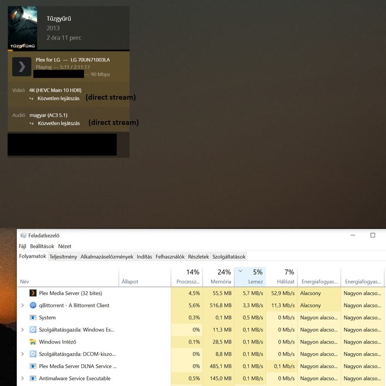This screenshot has height=386, width=386.
Task: Click the Windows Intéző folder icon
Action: point(33,342)
